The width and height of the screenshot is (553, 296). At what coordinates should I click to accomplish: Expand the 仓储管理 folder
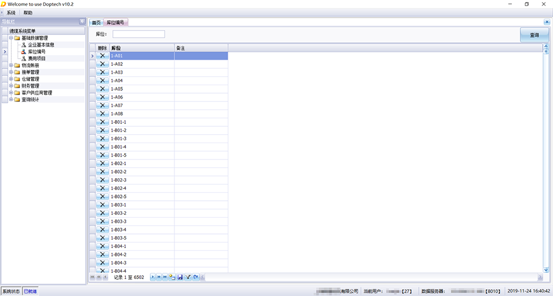(x=11, y=79)
